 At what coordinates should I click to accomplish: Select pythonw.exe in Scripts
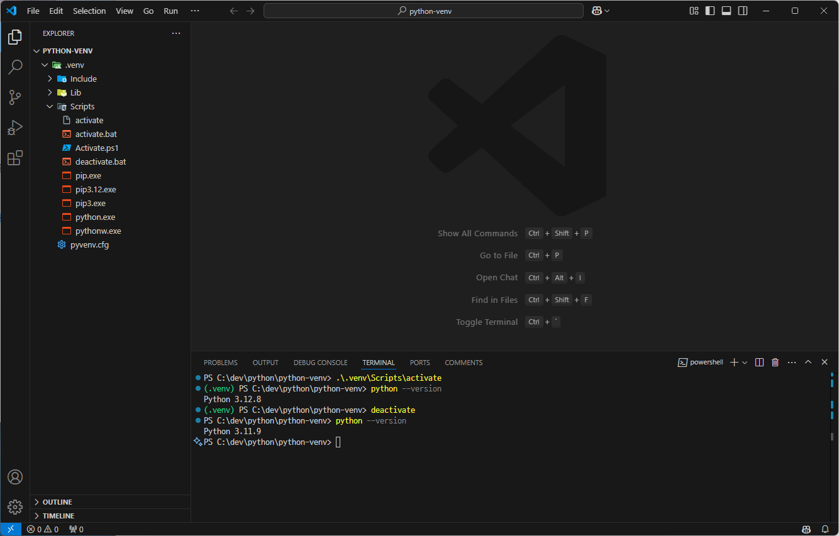(x=110, y=231)
